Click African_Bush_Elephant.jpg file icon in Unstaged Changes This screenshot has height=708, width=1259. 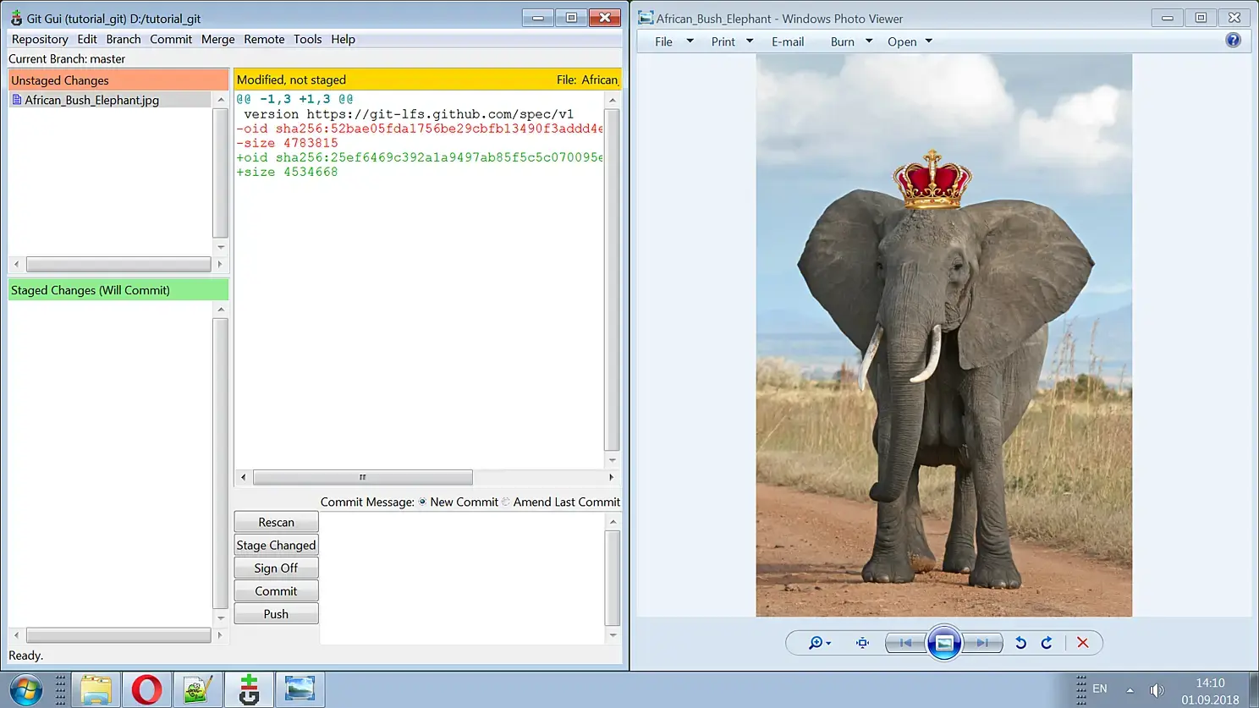click(x=16, y=100)
